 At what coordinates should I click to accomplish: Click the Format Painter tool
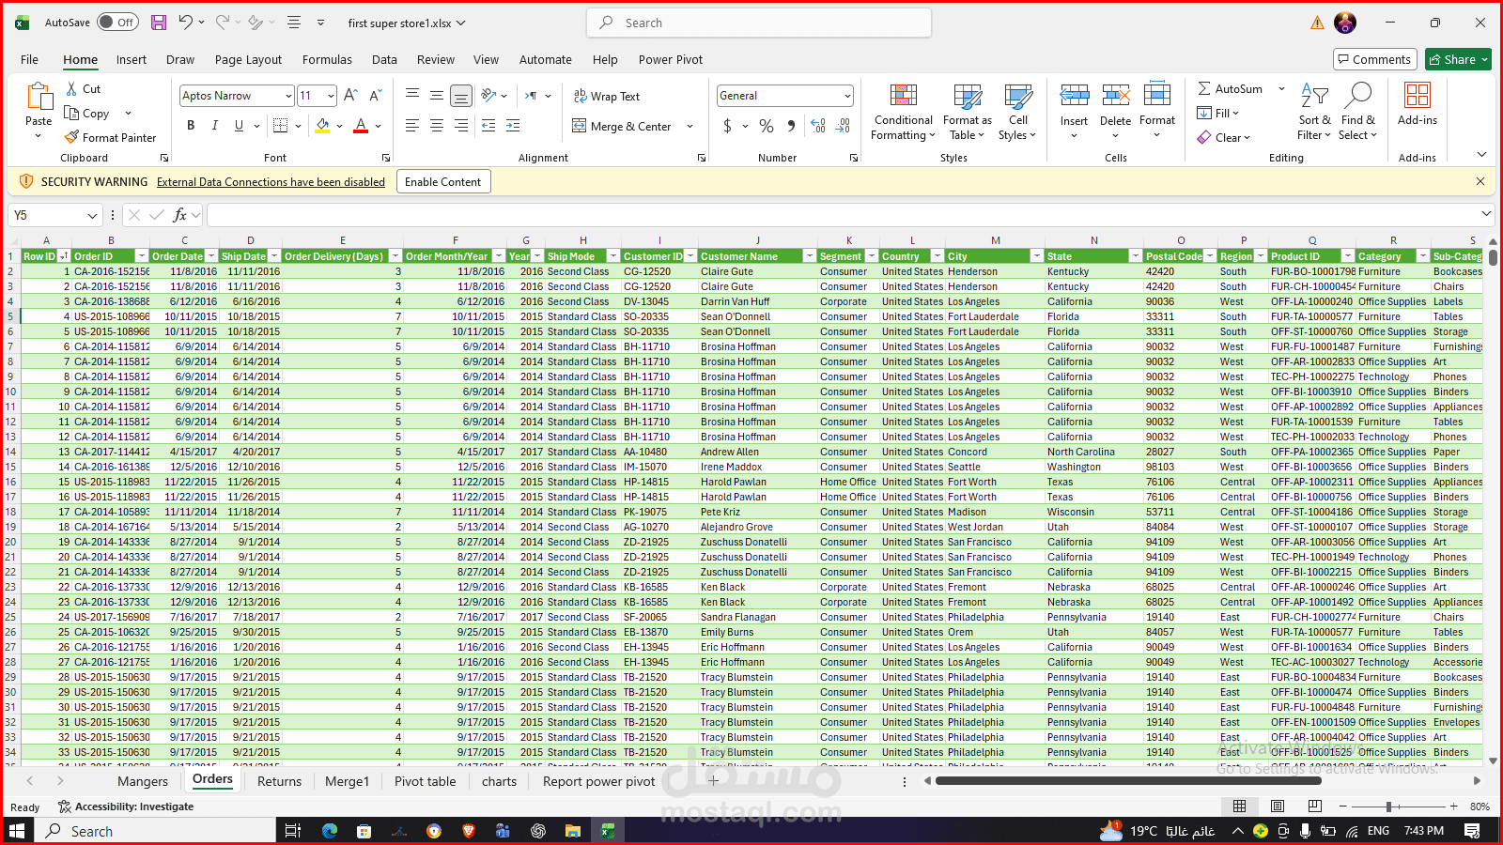tap(110, 137)
